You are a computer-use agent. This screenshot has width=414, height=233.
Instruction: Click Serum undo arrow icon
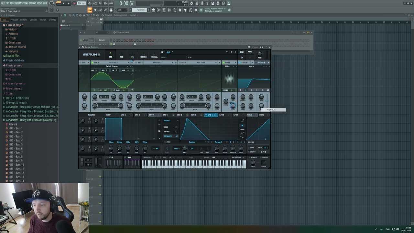tap(241, 57)
